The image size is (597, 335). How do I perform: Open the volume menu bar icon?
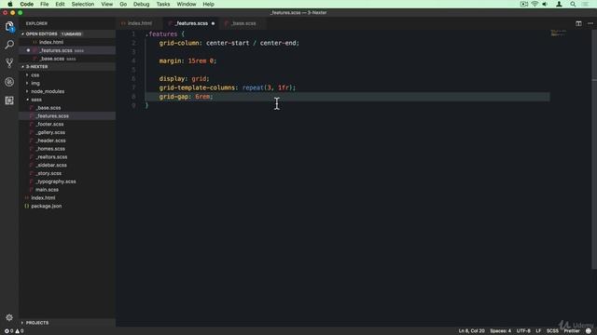tap(545, 4)
